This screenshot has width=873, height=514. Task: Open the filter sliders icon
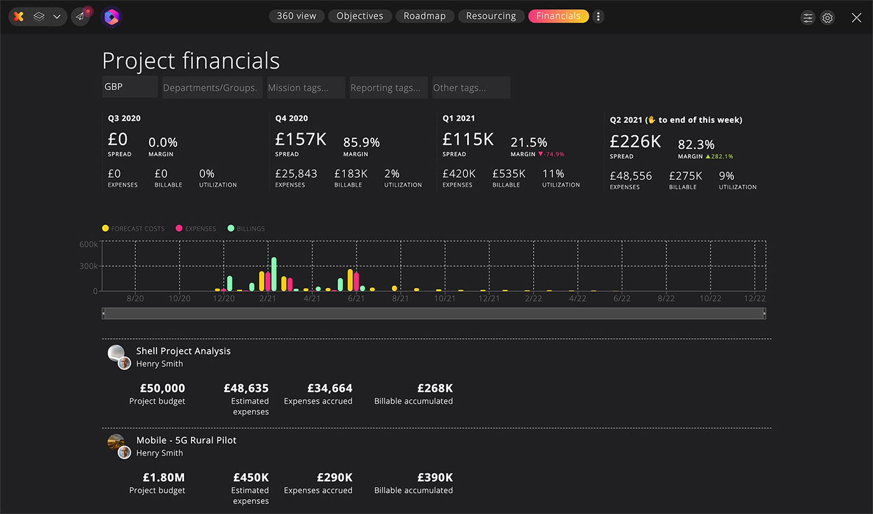tap(808, 18)
